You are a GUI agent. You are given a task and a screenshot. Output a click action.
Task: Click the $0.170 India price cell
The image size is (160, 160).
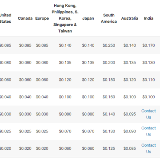point(148,45)
